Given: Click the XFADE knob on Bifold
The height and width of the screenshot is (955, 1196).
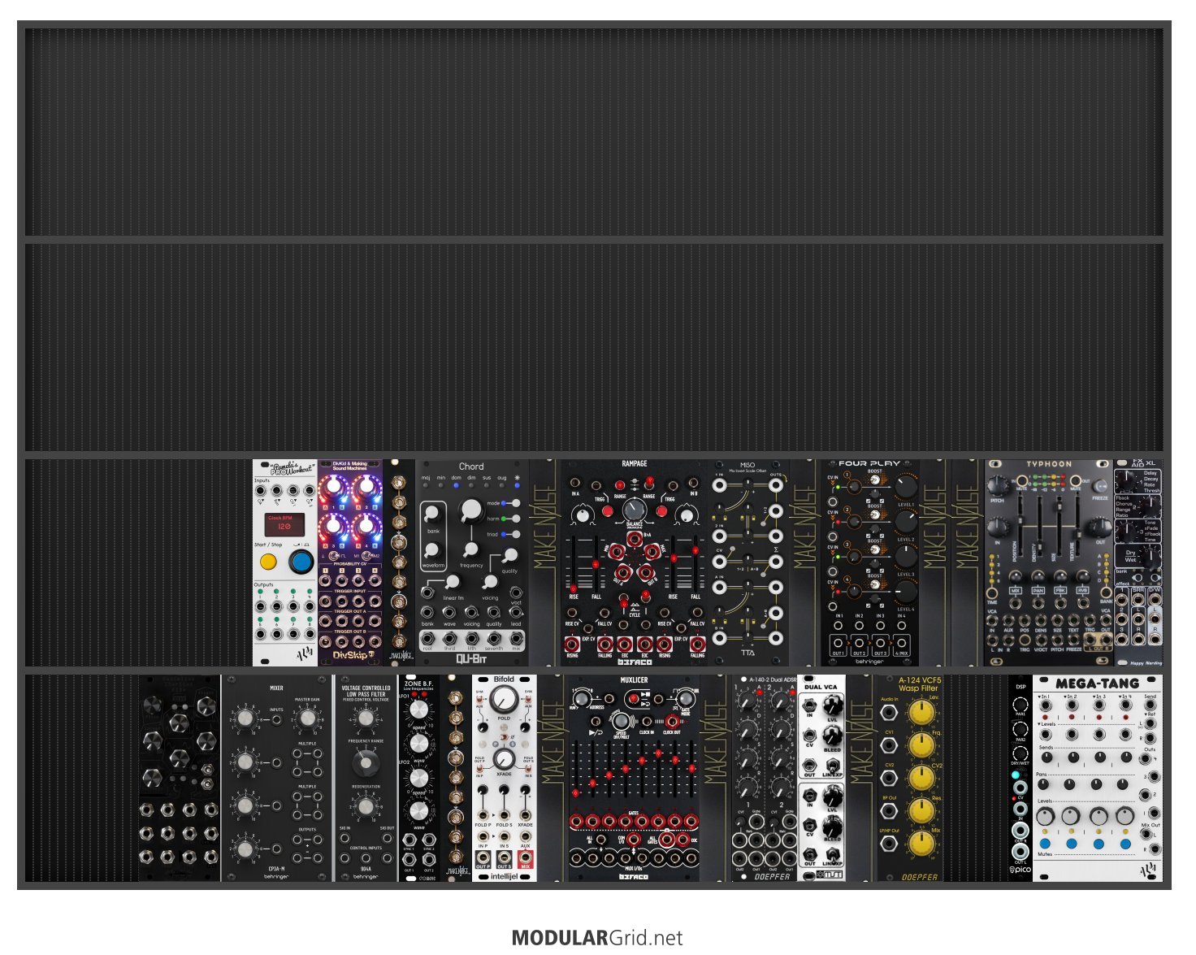Looking at the screenshot, I should (x=505, y=758).
